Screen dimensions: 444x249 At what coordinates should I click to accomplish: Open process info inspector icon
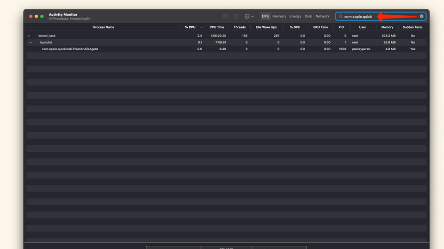(x=236, y=17)
